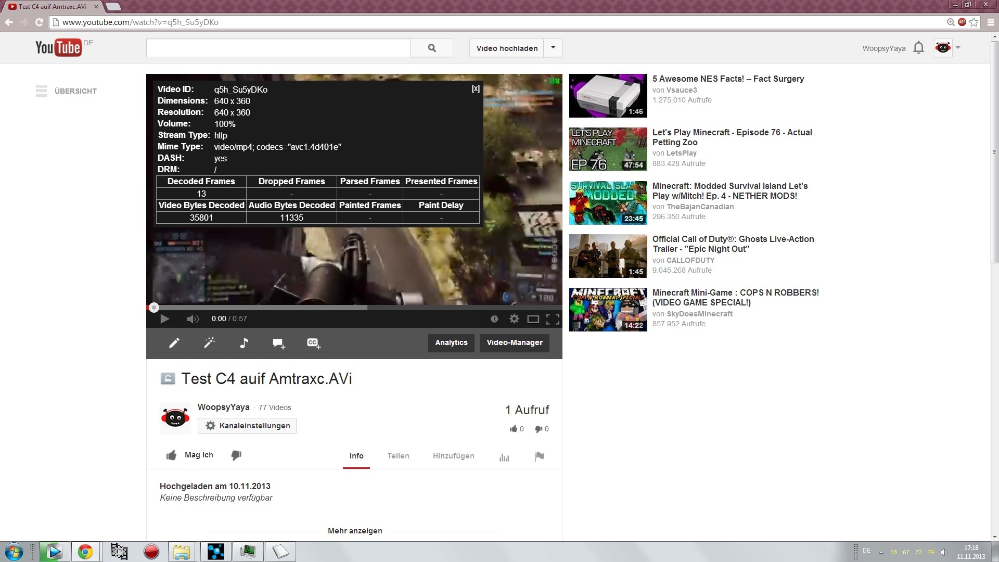This screenshot has height=562, width=999.
Task: Expand description with Mehr anzeigen
Action: [x=355, y=531]
